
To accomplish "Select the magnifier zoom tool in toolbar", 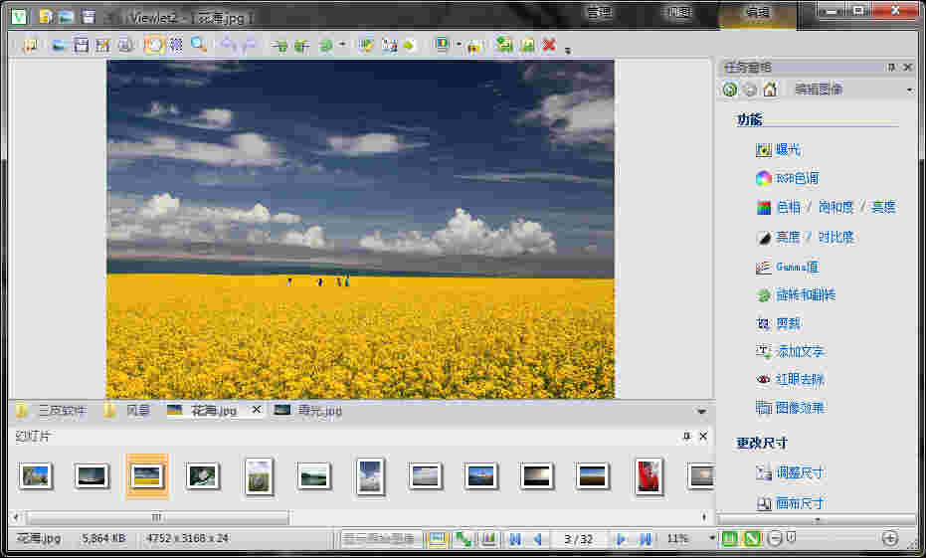I will pos(198,45).
